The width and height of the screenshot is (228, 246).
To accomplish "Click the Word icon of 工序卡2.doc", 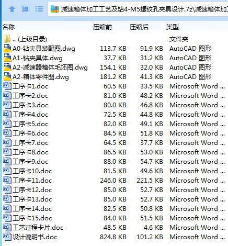I will [7, 95].
